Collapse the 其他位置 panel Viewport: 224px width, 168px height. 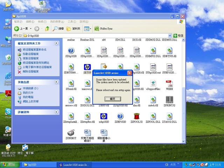click(x=57, y=82)
